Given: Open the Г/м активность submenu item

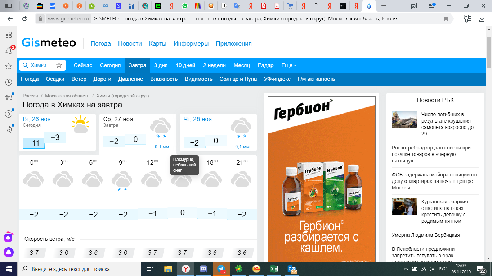Looking at the screenshot, I should (x=316, y=79).
